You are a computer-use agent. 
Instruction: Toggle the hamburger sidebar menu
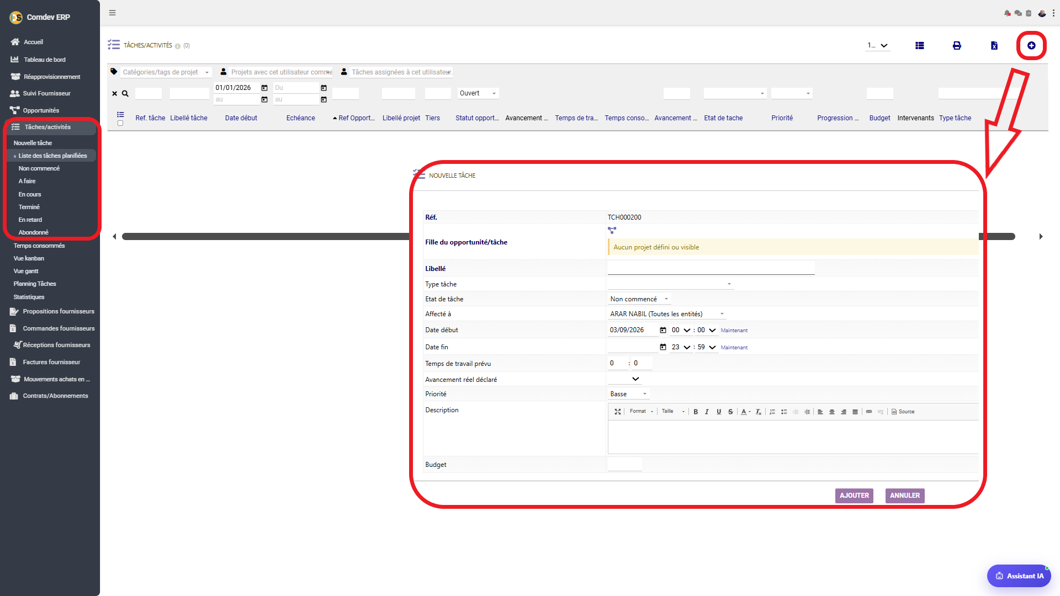112,13
